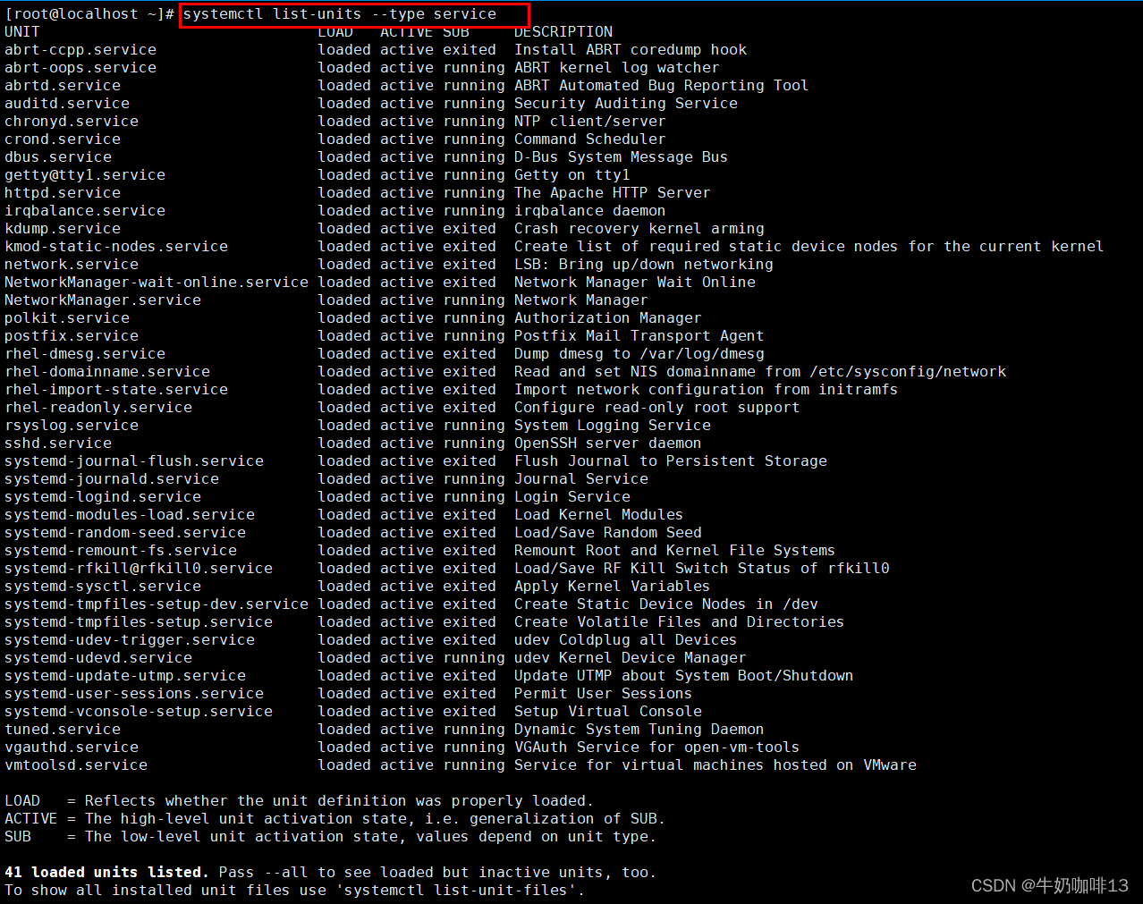The width and height of the screenshot is (1143, 904).
Task: Click the UNIT column header
Action: click(22, 32)
